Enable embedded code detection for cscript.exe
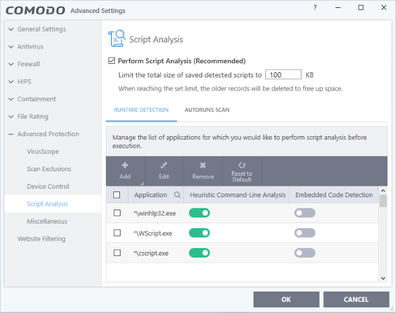The image size is (396, 313). pos(304,253)
